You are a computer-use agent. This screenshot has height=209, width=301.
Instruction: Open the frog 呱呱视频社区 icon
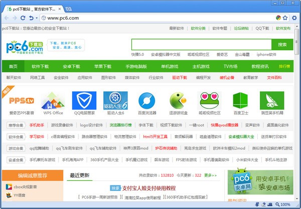point(209,100)
